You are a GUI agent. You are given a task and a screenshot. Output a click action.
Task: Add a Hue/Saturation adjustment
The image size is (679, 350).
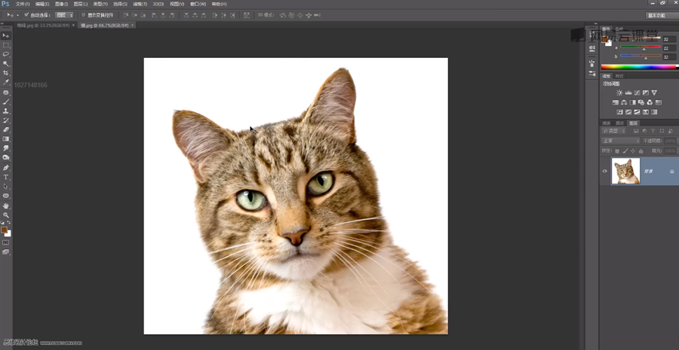coord(616,102)
